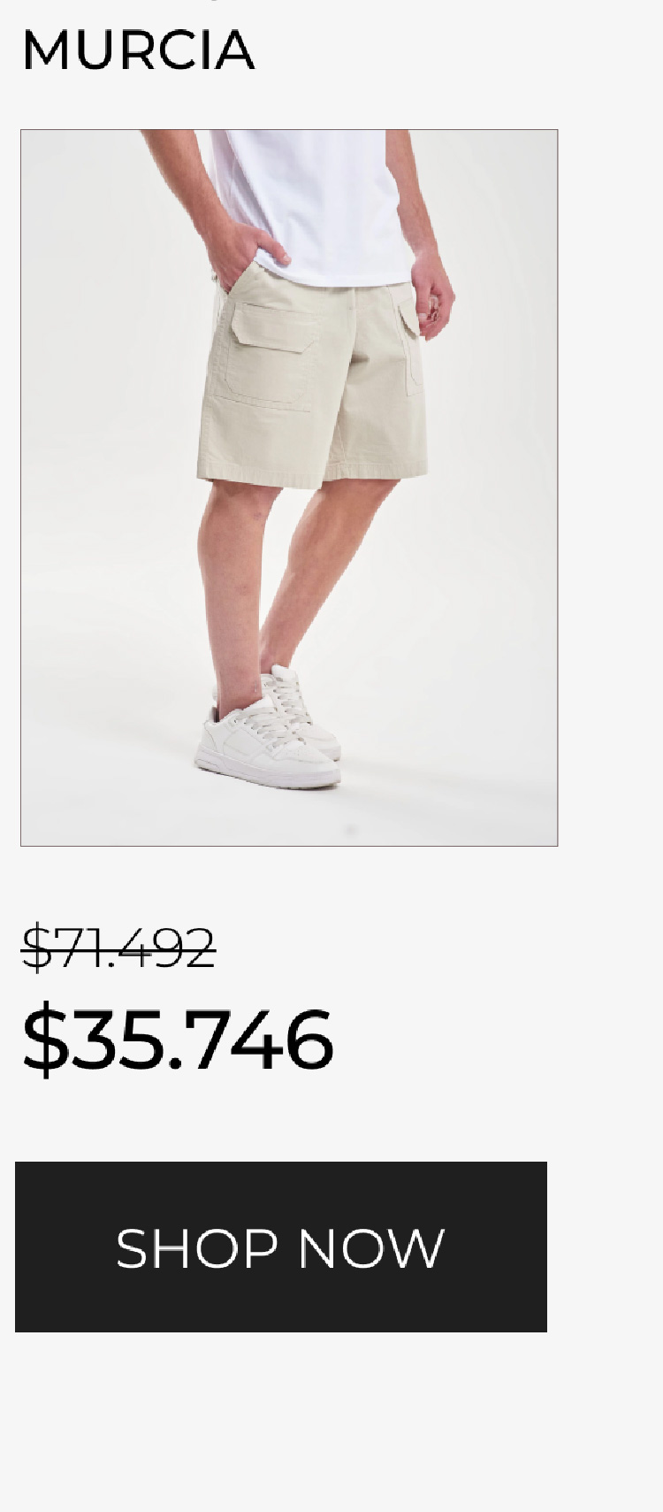Click the SHOP NOW button
The image size is (663, 1512).
(281, 1247)
